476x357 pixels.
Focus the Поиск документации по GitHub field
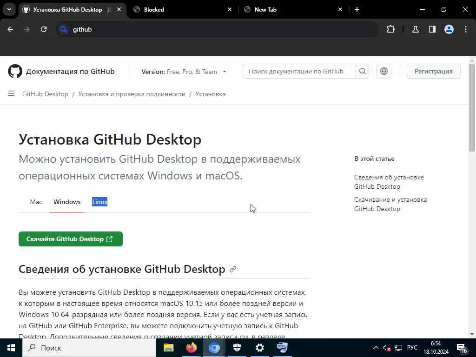299,71
